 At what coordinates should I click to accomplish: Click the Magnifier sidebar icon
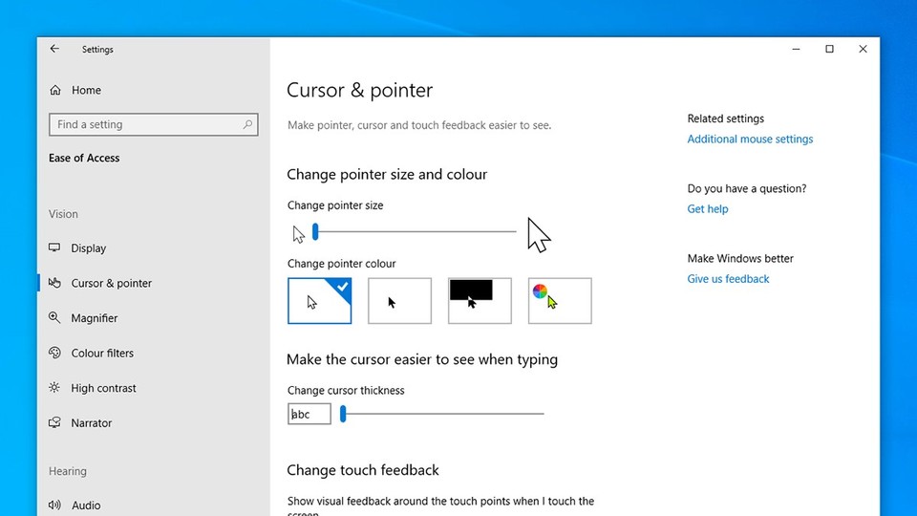pos(54,317)
